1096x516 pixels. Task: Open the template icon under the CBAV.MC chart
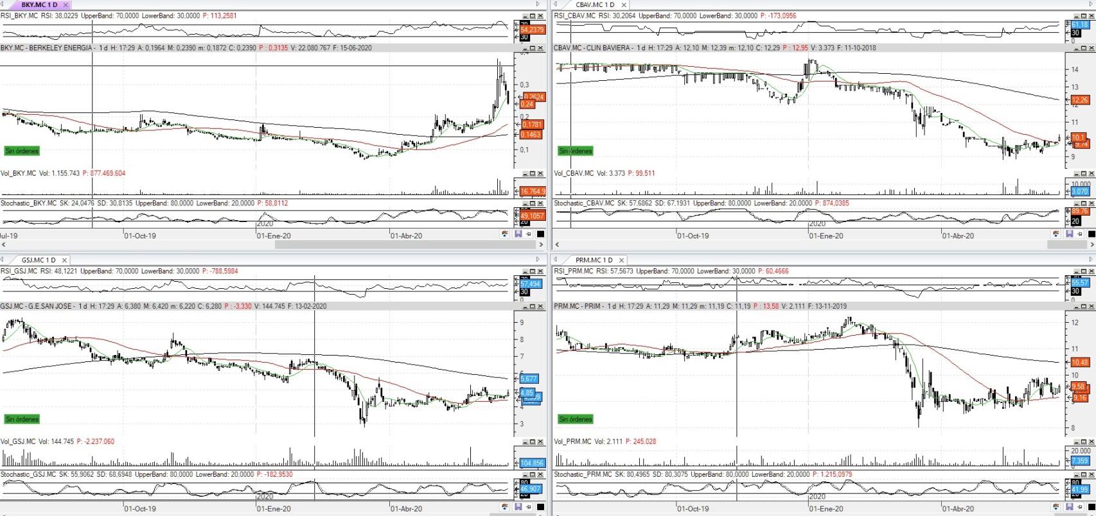(1056, 234)
